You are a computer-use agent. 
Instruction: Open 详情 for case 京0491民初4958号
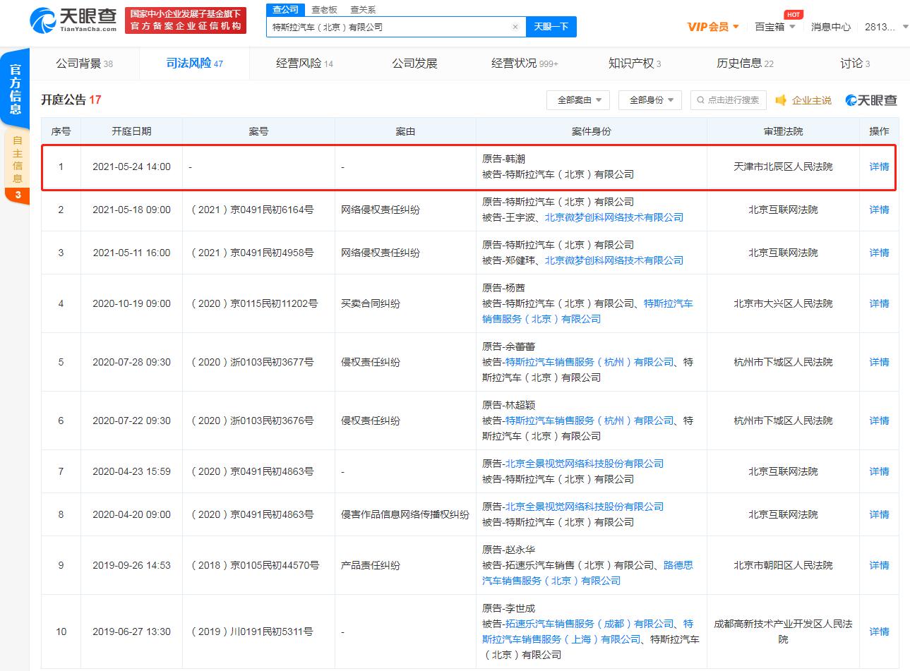(x=879, y=253)
